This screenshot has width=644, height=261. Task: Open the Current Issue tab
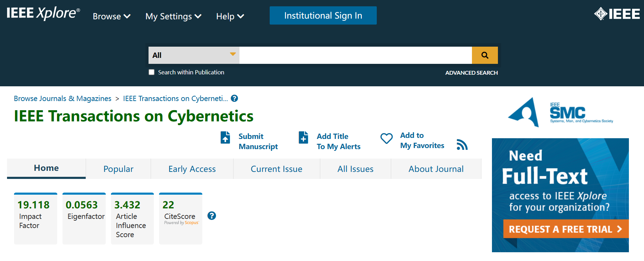point(277,169)
